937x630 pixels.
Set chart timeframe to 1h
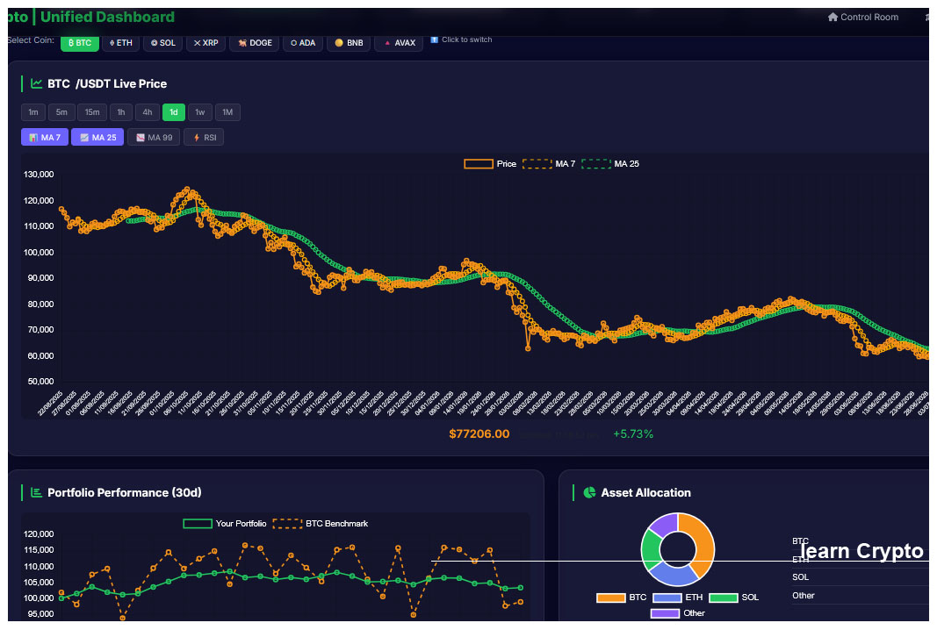(120, 112)
